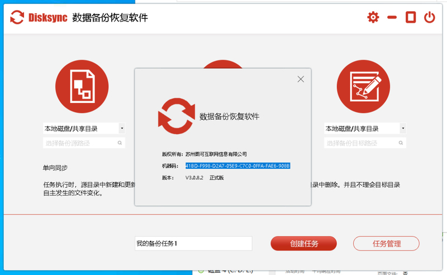Click the 版权所有 label in dialog
This screenshot has width=447, height=275.
coord(172,154)
